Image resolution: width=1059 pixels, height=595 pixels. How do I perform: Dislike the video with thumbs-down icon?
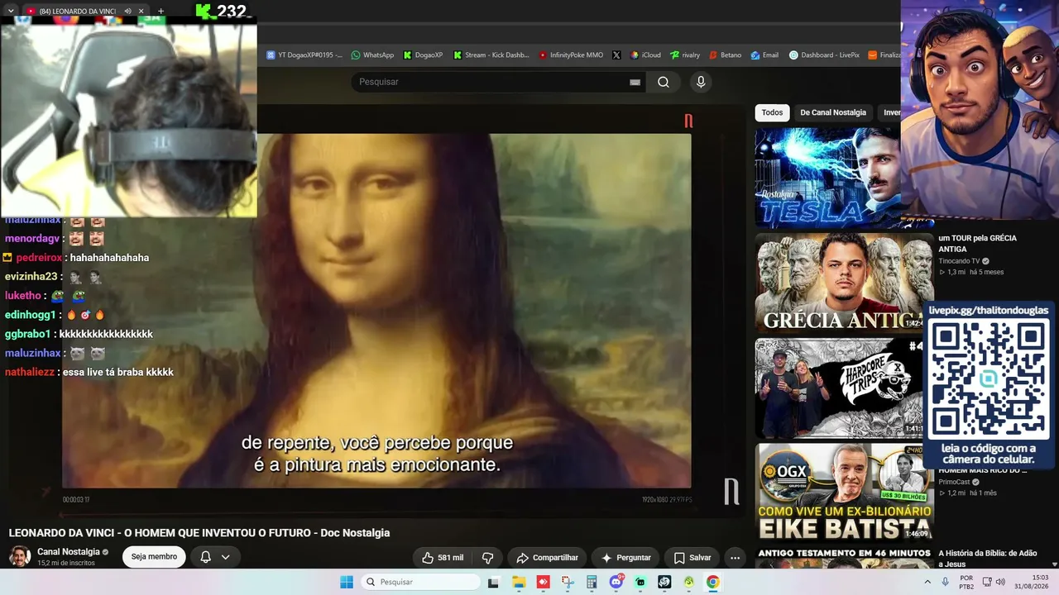click(487, 558)
